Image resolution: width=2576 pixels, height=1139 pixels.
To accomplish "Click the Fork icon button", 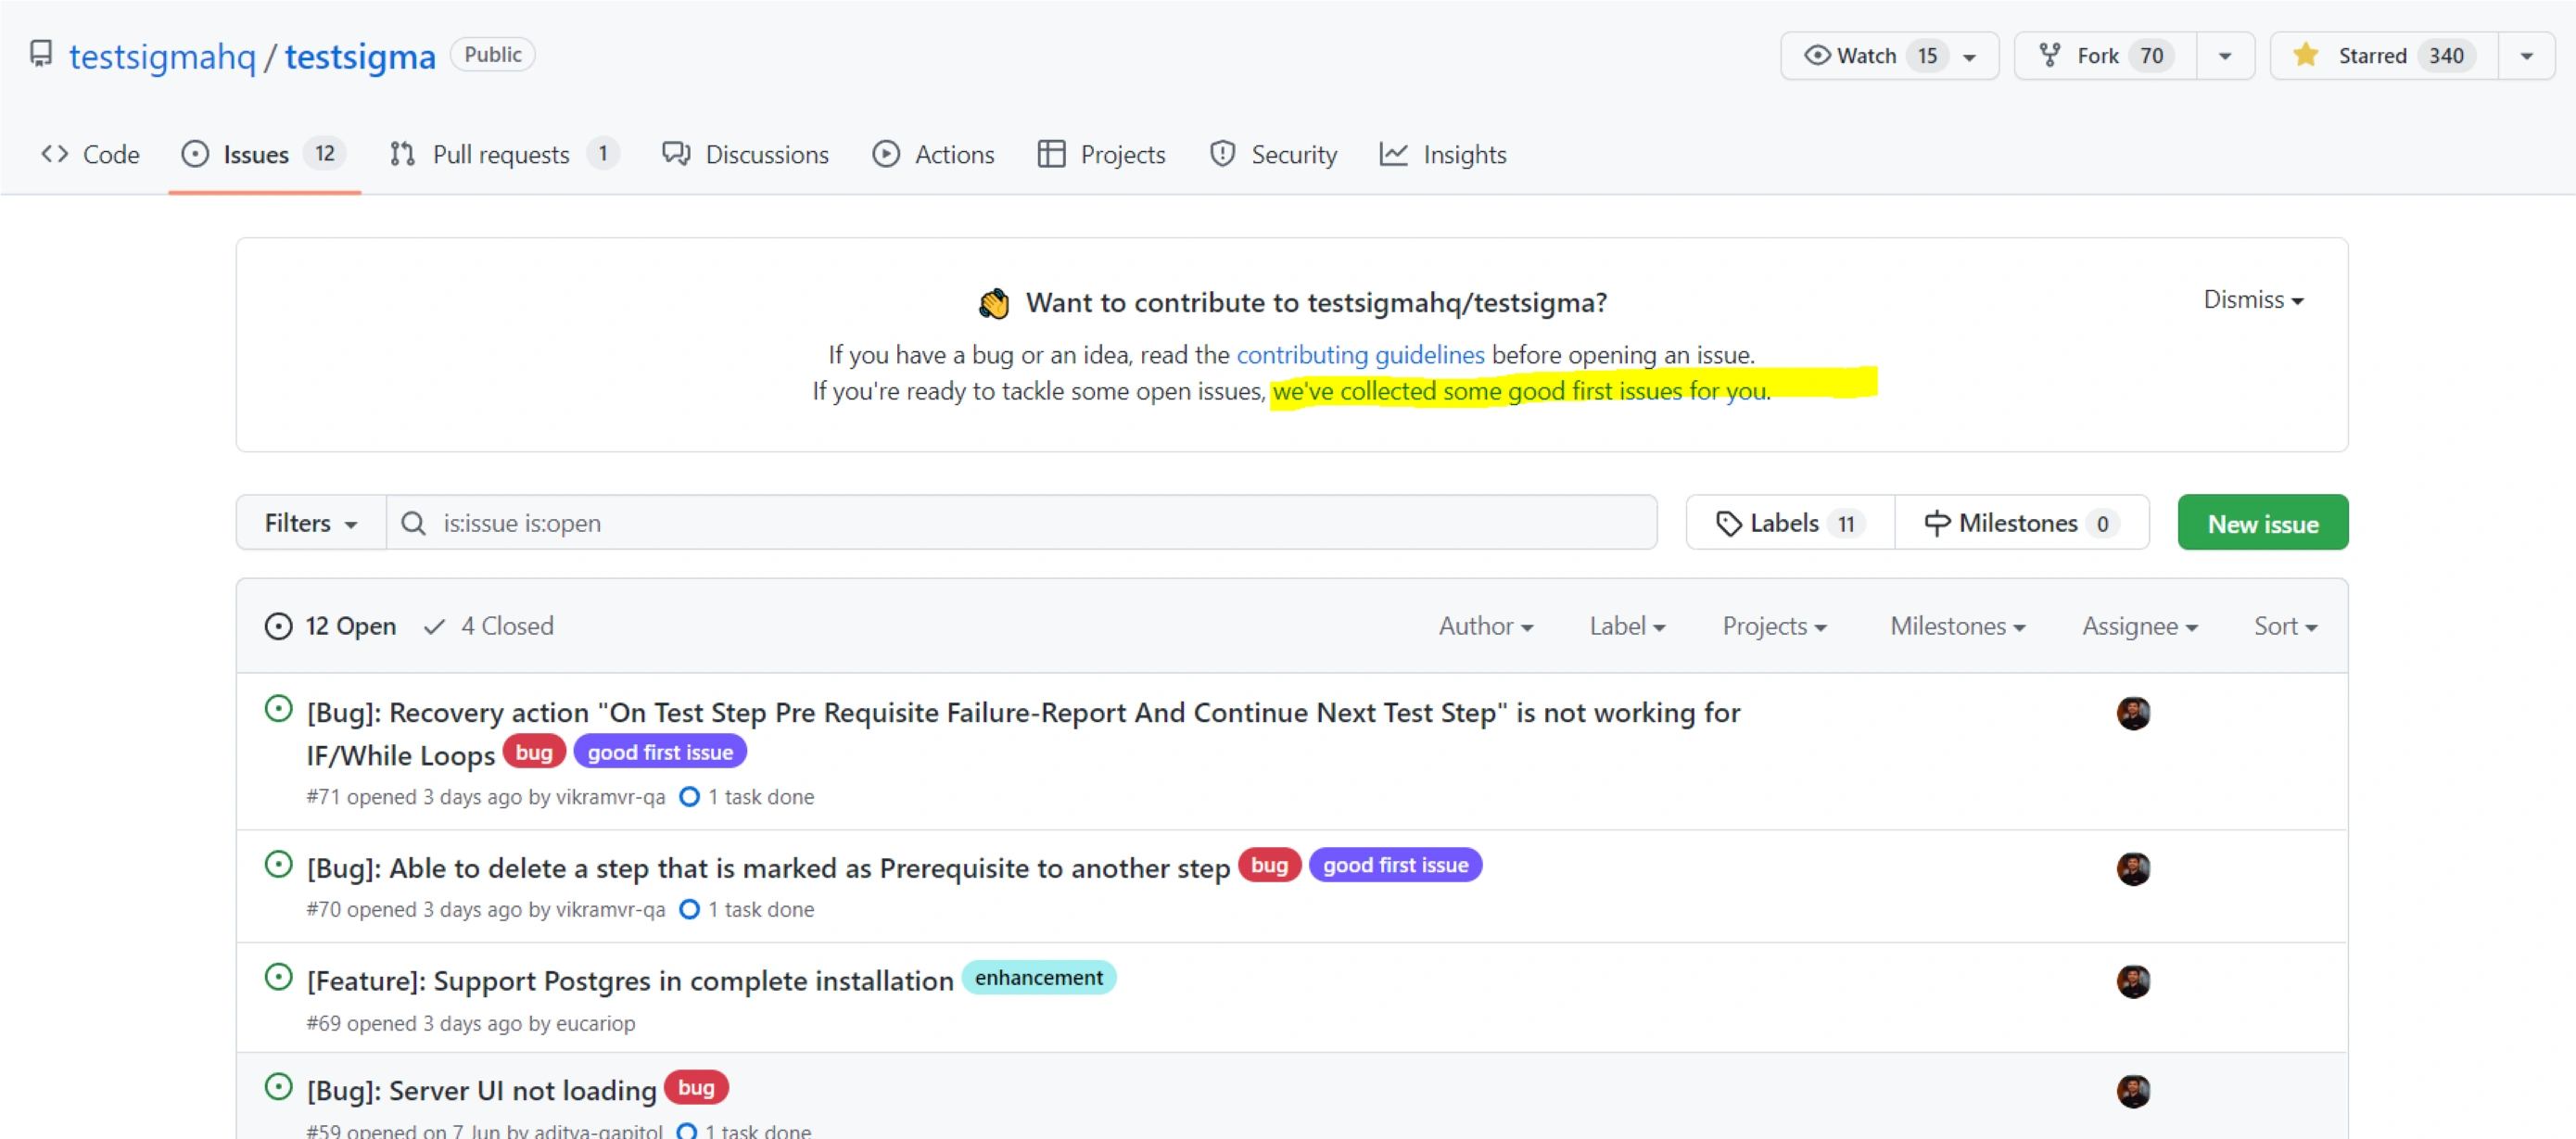I will (x=2049, y=55).
